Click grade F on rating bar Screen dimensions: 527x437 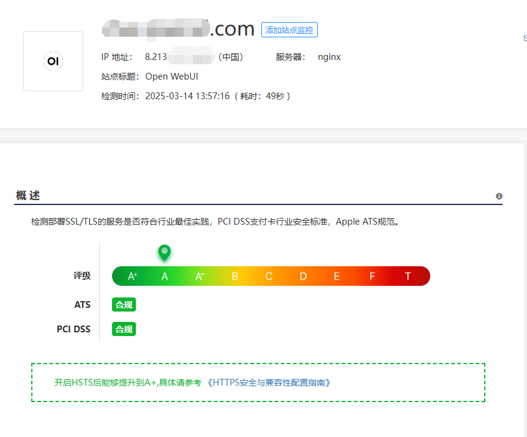point(372,276)
